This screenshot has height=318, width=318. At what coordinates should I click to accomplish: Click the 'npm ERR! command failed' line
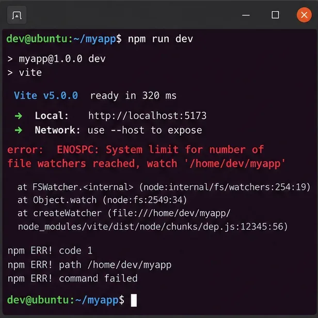pos(73,278)
